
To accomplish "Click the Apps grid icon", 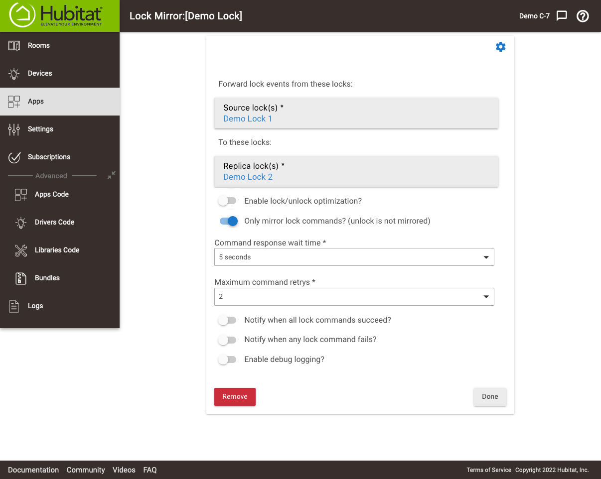I will click(14, 102).
